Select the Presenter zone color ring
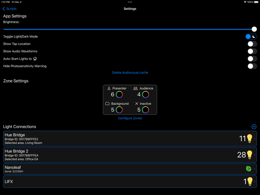260x195 pixels. pyautogui.click(x=119, y=94)
